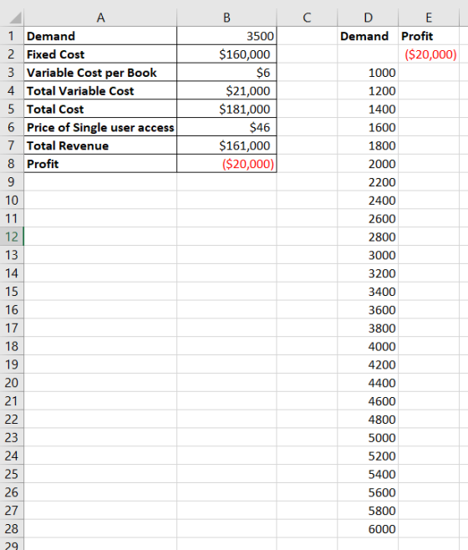Viewport: 468px width, 550px height.
Task: Select demand value 1000
Action: coord(368,72)
